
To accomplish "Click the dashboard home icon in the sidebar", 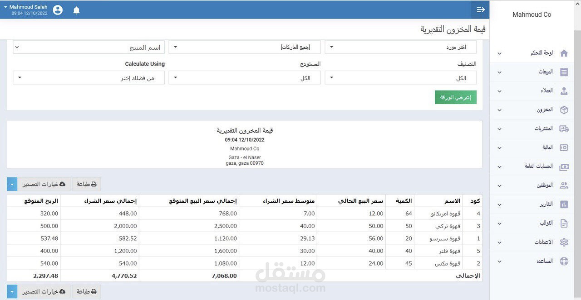I will [x=564, y=53].
